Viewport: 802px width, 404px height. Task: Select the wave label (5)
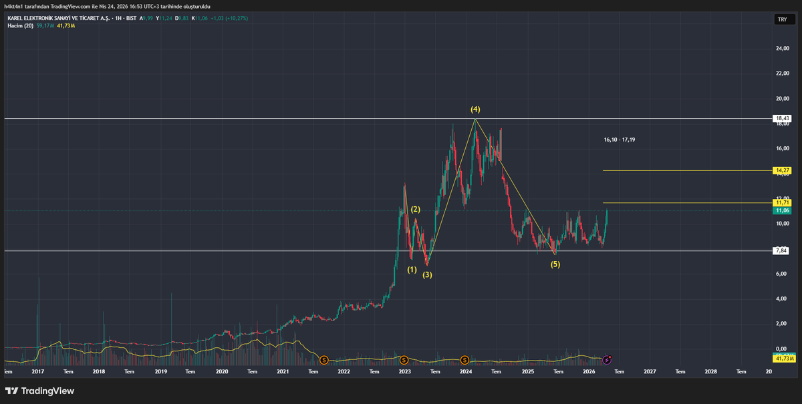[555, 264]
